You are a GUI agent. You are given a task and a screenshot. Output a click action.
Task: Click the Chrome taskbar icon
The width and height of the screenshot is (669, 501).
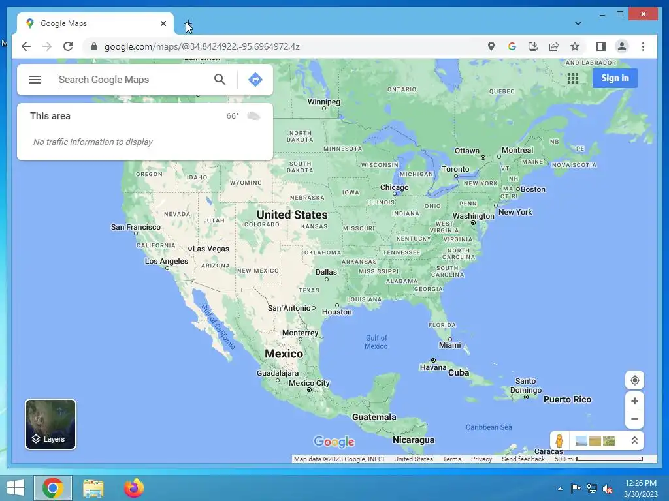(x=53, y=488)
